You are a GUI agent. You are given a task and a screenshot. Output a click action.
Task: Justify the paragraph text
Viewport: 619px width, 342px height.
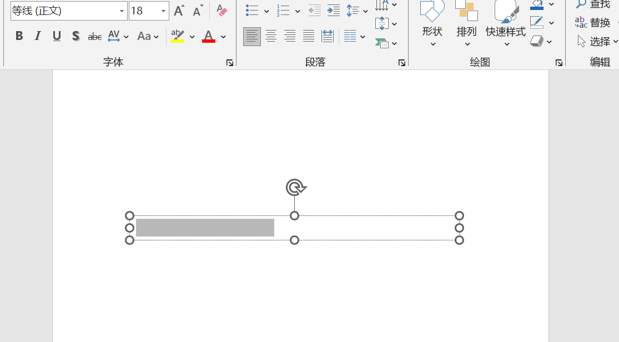(x=309, y=37)
